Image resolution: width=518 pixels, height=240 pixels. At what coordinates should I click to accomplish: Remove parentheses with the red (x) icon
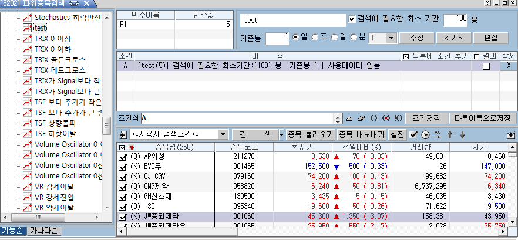click(385, 118)
